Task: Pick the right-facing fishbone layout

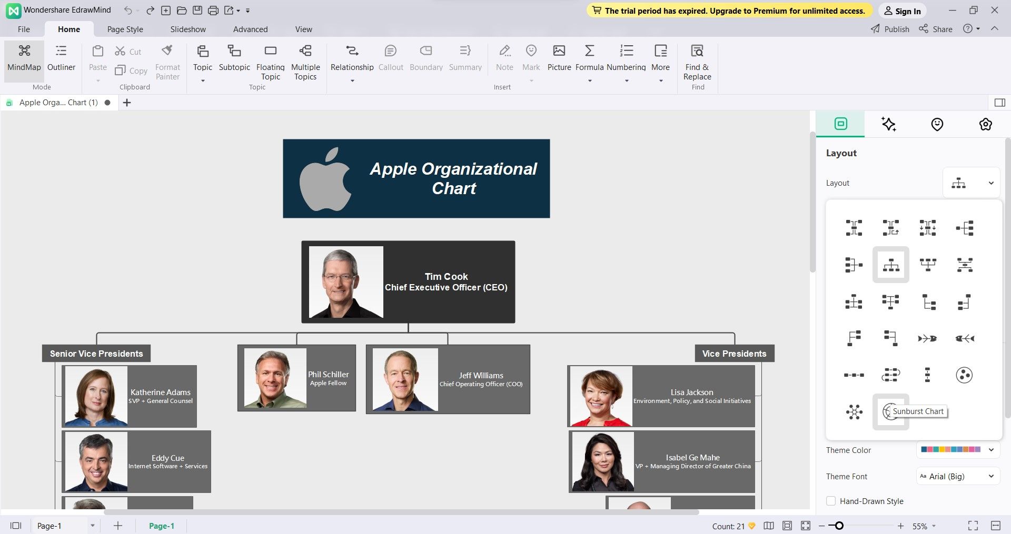Action: click(x=928, y=338)
